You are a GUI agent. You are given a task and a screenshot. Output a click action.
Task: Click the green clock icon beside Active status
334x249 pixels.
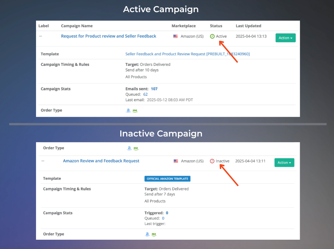coord(212,36)
